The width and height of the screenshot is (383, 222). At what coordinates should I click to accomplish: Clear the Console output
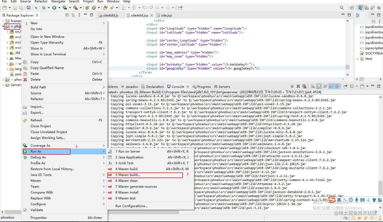pos(313,87)
